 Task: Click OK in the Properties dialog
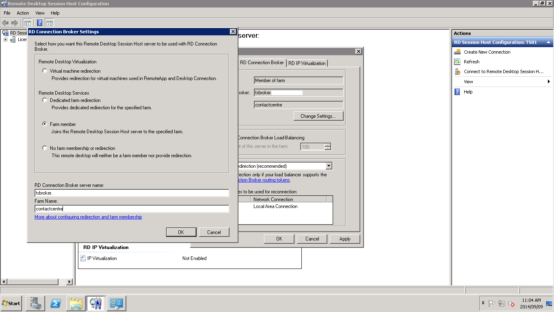(279, 238)
